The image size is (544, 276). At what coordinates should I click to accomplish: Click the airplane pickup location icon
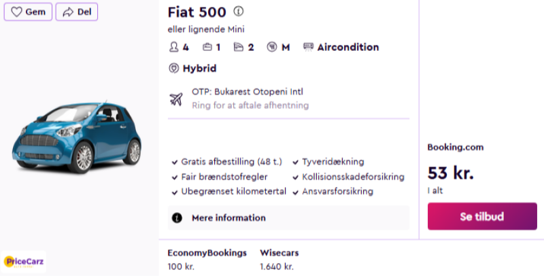(176, 99)
